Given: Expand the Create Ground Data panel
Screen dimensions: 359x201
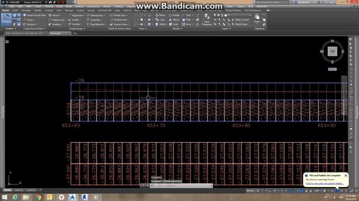Looking at the screenshot, I should click(34, 28).
